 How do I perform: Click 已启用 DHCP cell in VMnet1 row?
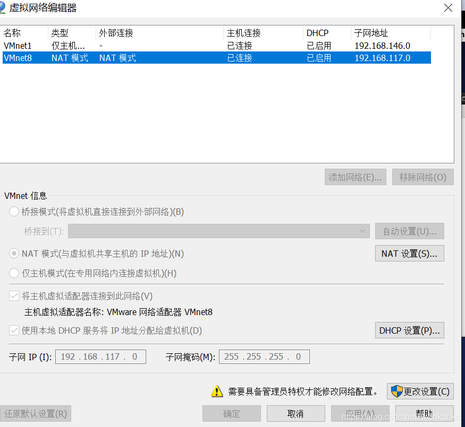[319, 46]
